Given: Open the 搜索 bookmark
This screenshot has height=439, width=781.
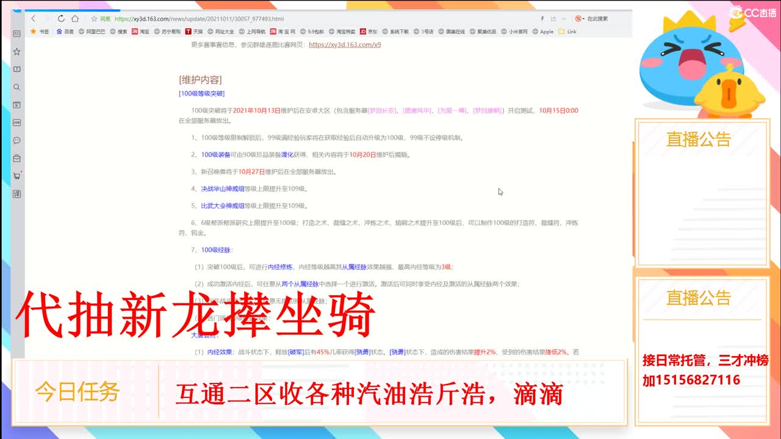Looking at the screenshot, I should pyautogui.click(x=119, y=32).
